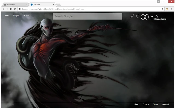
Task: Open the home page via the house icon
Action: coord(15,9)
